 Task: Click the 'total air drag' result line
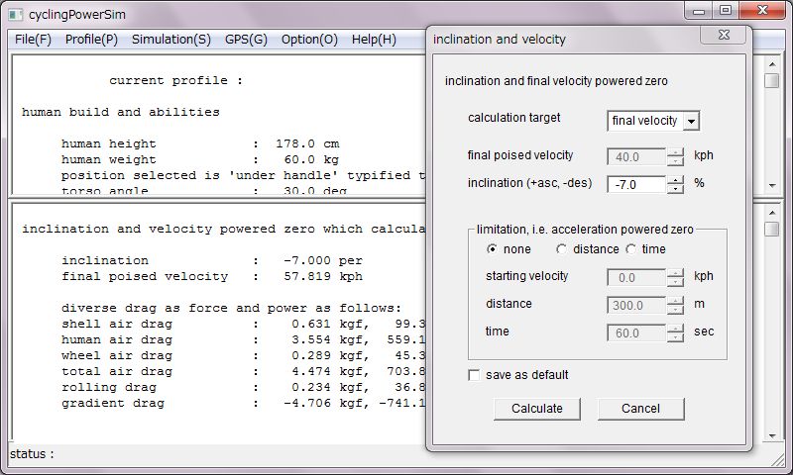coord(243,371)
